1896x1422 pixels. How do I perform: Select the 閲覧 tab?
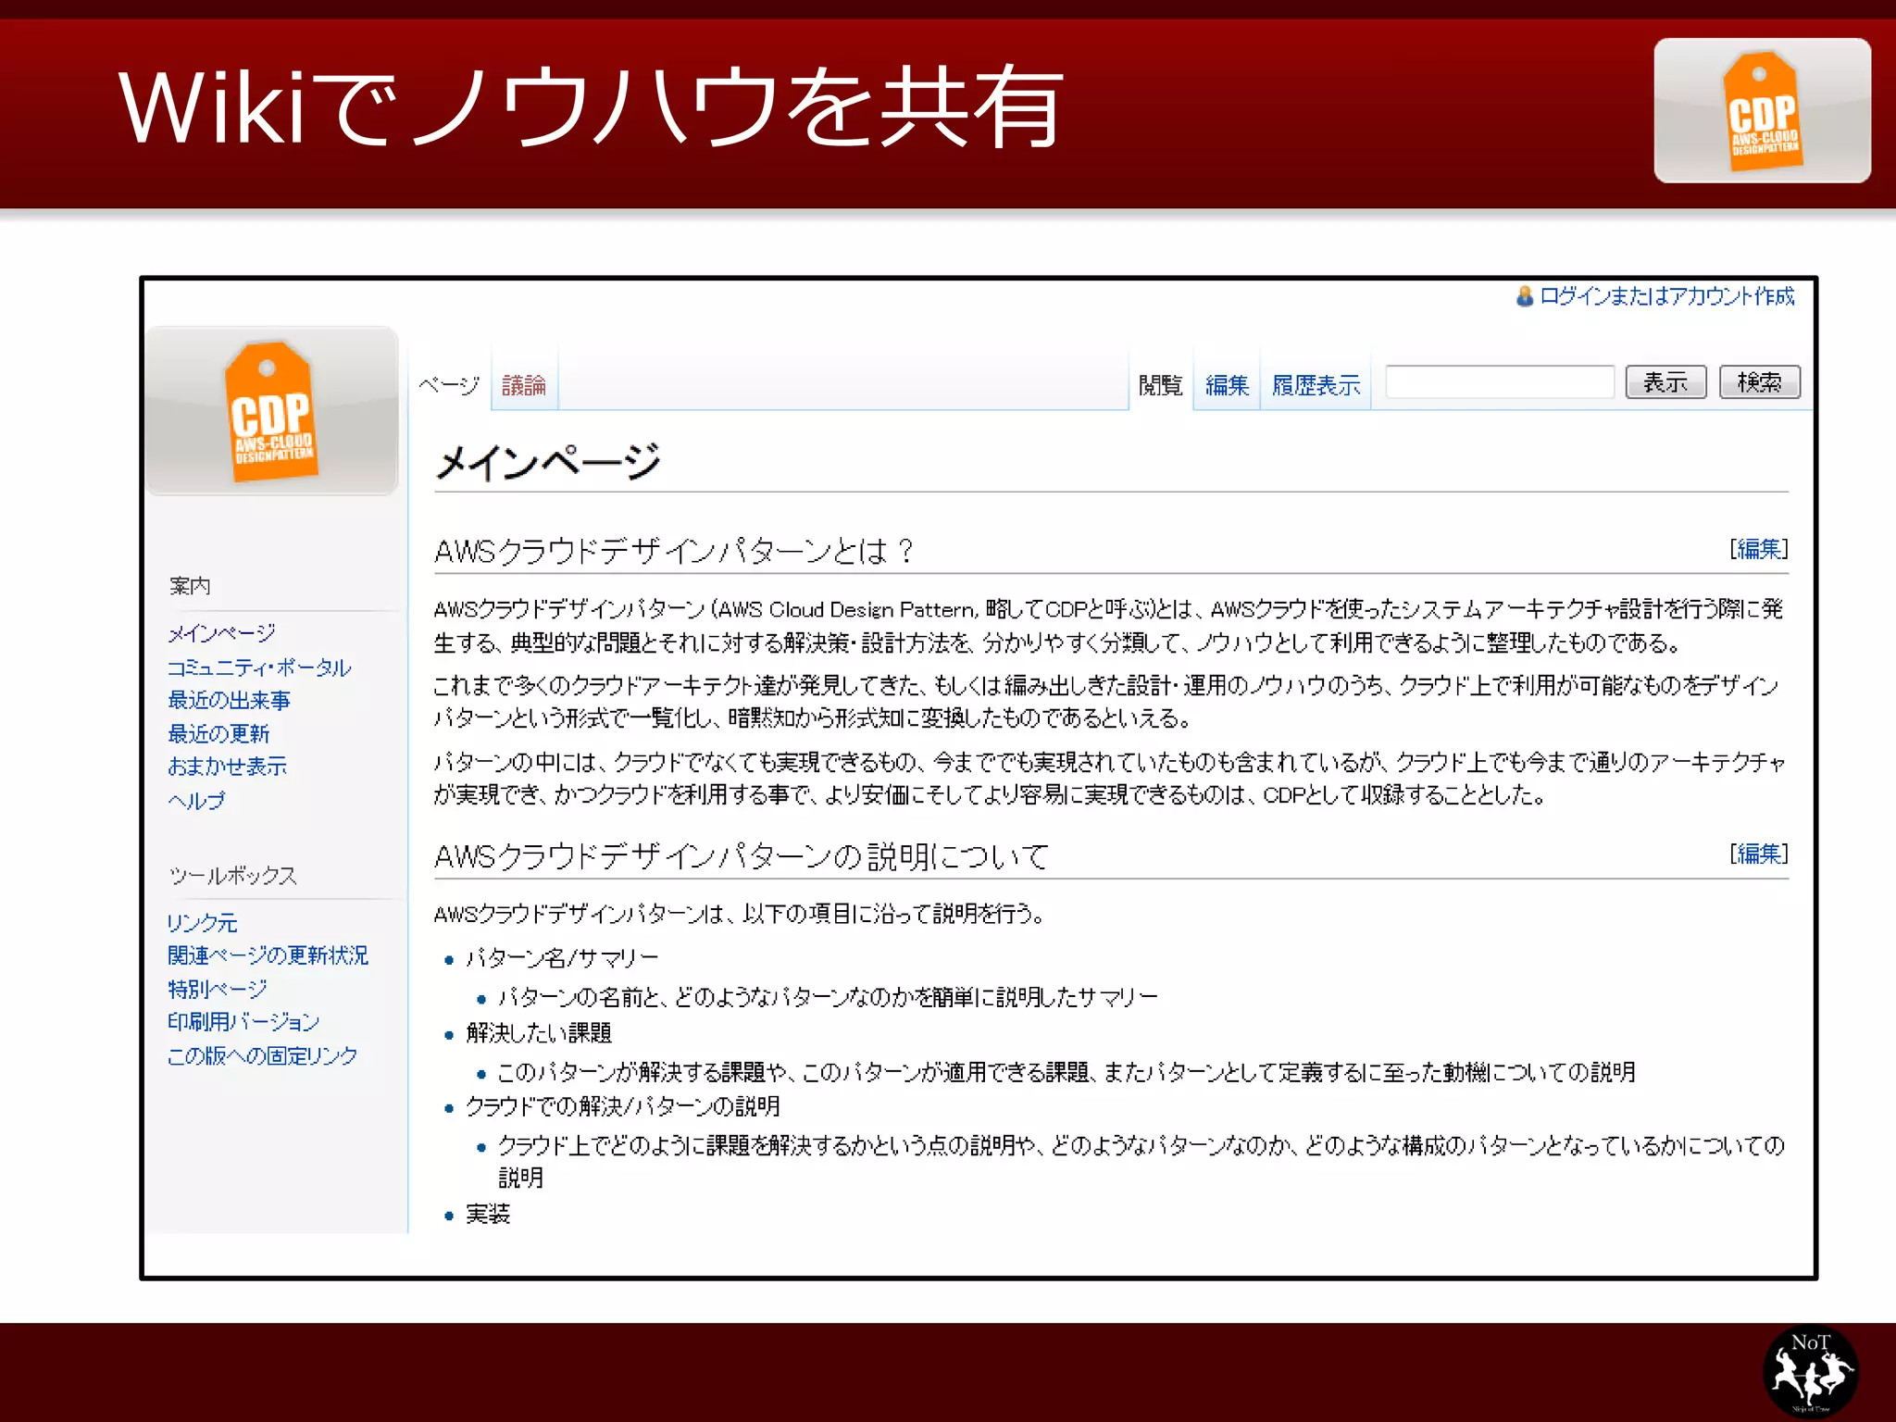pyautogui.click(x=1161, y=385)
